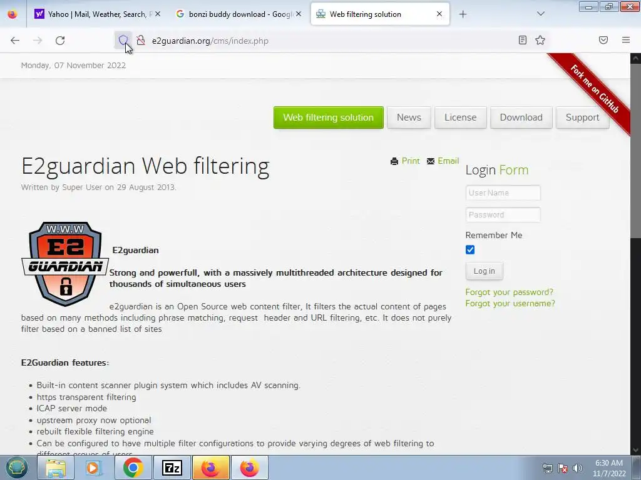641x480 pixels.
Task: Open Windows Explorer from taskbar
Action: click(56, 467)
